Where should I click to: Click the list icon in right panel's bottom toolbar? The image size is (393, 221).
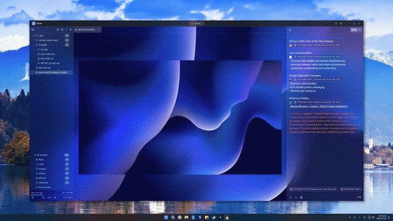coord(290,198)
